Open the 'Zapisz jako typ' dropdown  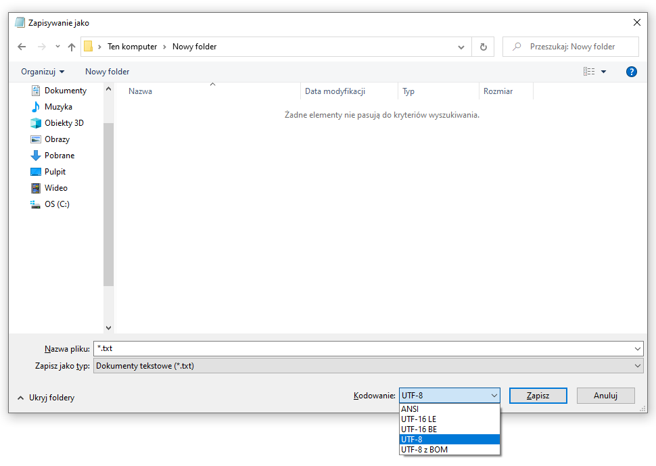click(x=638, y=365)
